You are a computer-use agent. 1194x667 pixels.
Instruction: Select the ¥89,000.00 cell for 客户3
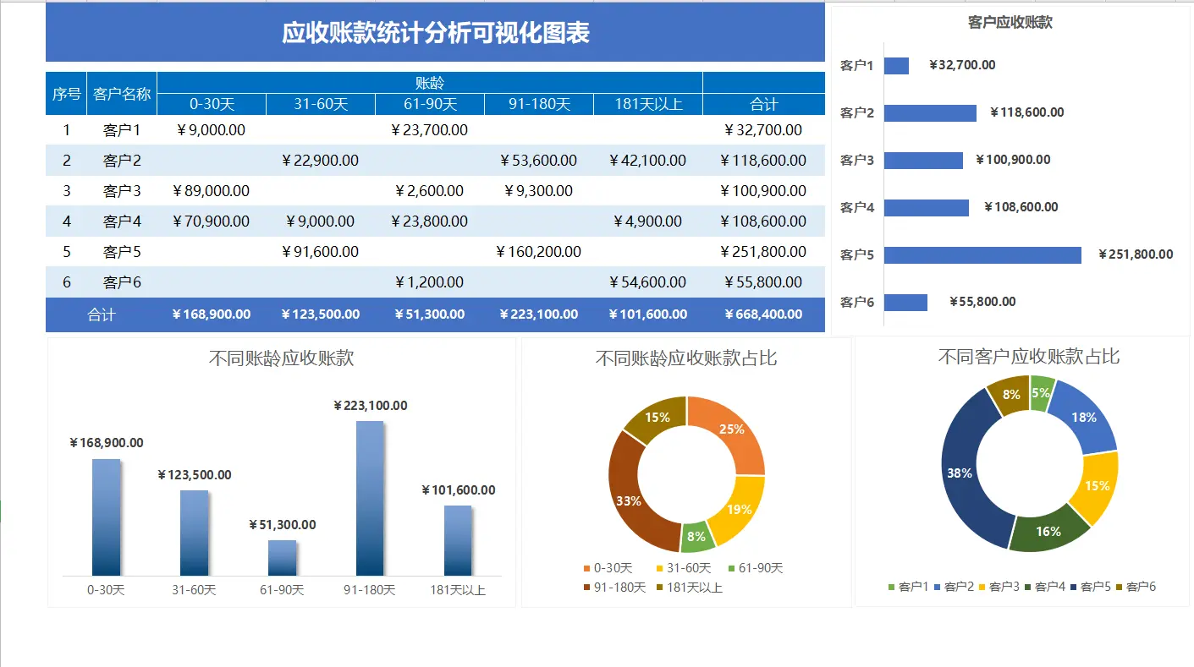pyautogui.click(x=211, y=190)
